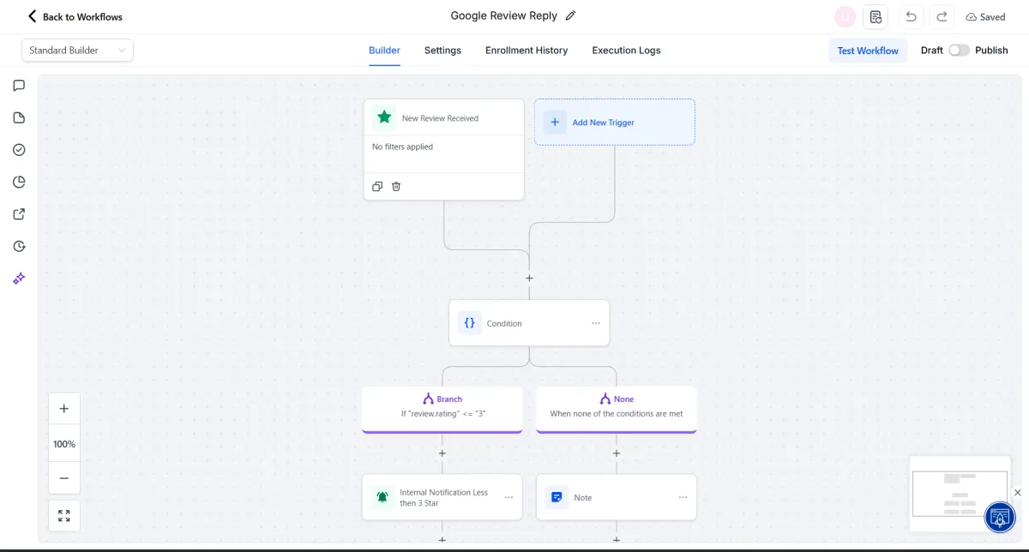
Task: Click Add New Trigger box
Action: tap(615, 122)
